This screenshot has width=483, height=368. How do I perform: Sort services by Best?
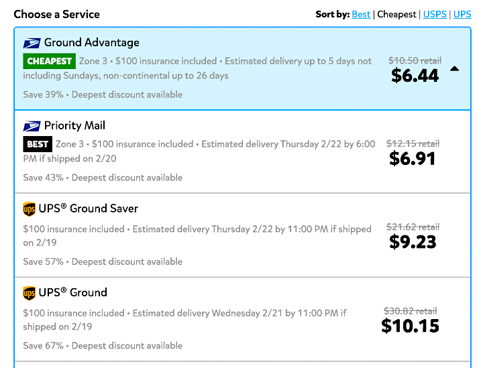point(361,14)
